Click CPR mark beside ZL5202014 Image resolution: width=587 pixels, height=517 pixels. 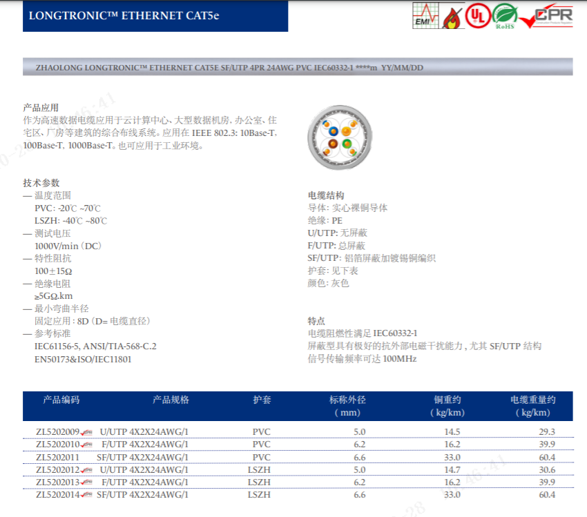[86, 494]
